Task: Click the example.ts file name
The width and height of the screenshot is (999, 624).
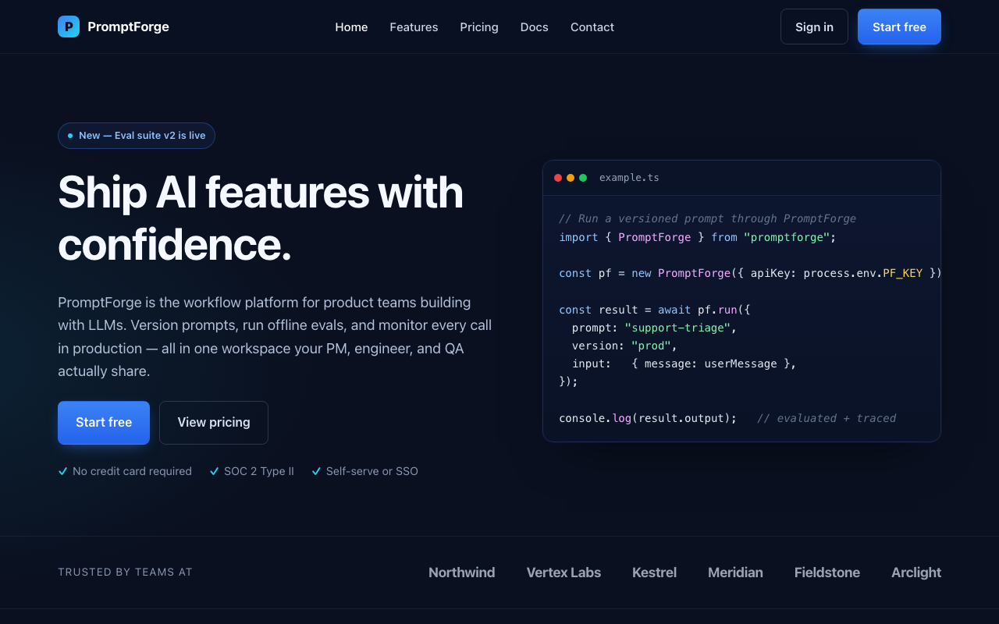Action: 629,178
